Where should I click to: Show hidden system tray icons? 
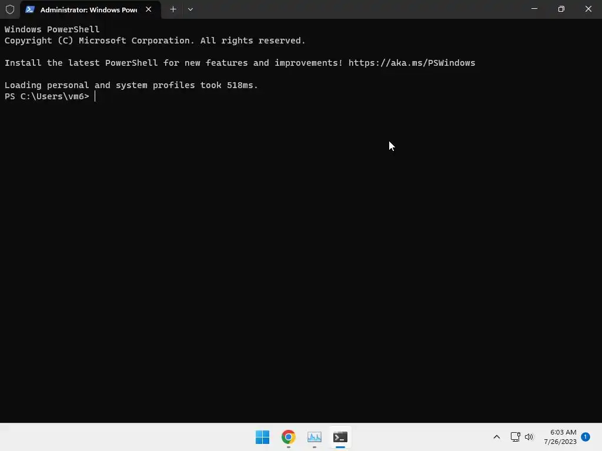(496, 437)
